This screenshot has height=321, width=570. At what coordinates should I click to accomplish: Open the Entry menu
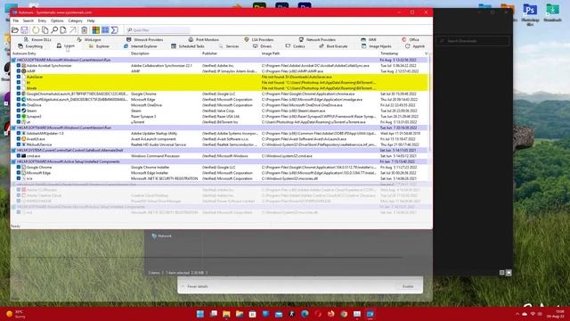pyautogui.click(x=42, y=21)
